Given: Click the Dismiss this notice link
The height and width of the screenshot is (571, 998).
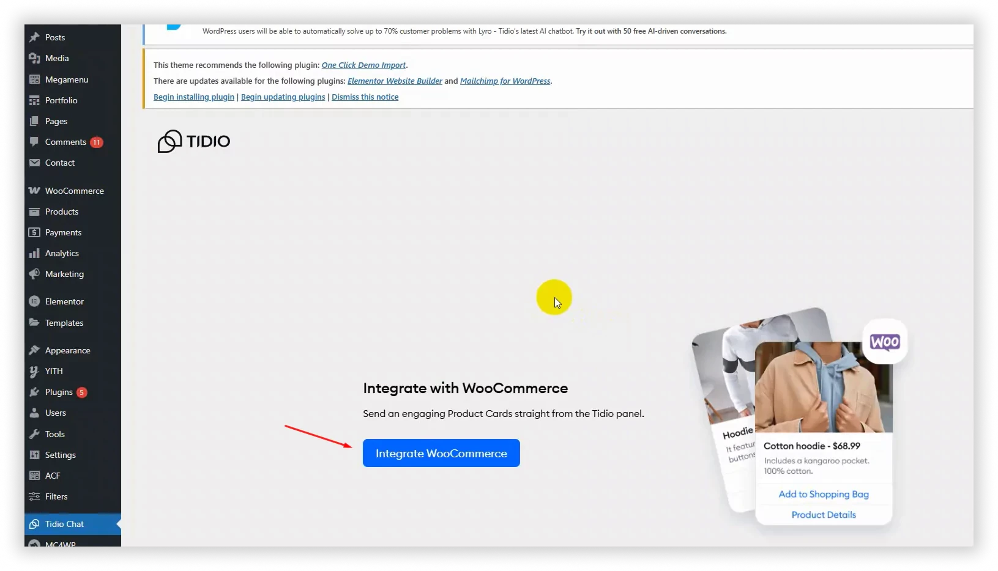Looking at the screenshot, I should [x=365, y=97].
